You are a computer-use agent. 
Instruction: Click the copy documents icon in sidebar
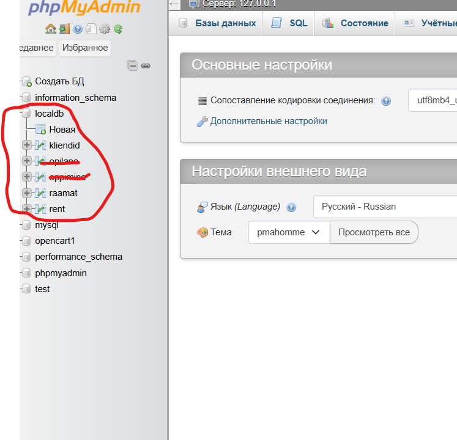[91, 29]
